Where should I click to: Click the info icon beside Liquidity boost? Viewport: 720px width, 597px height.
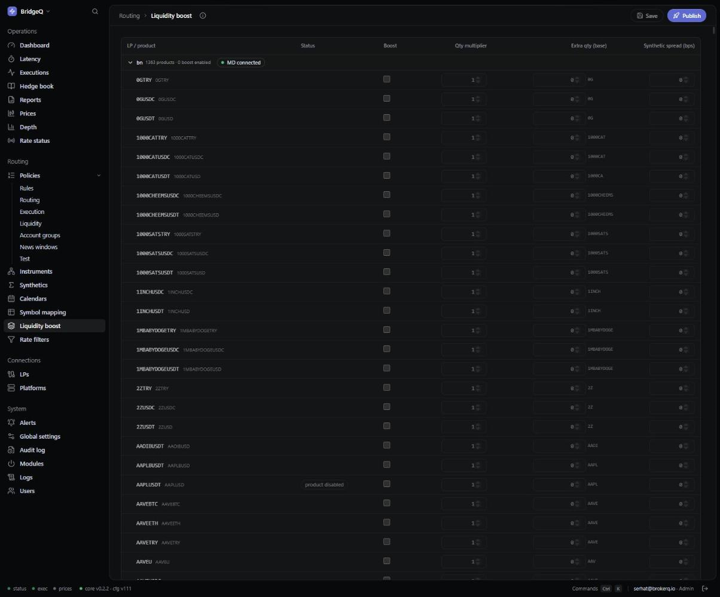pos(203,16)
